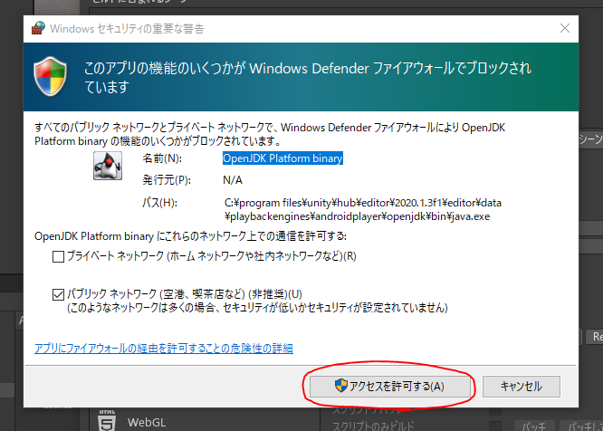Click the アクセスを許可する(A) button

coord(390,386)
